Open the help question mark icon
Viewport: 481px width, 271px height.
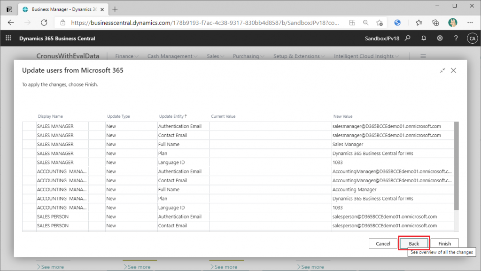[456, 38]
